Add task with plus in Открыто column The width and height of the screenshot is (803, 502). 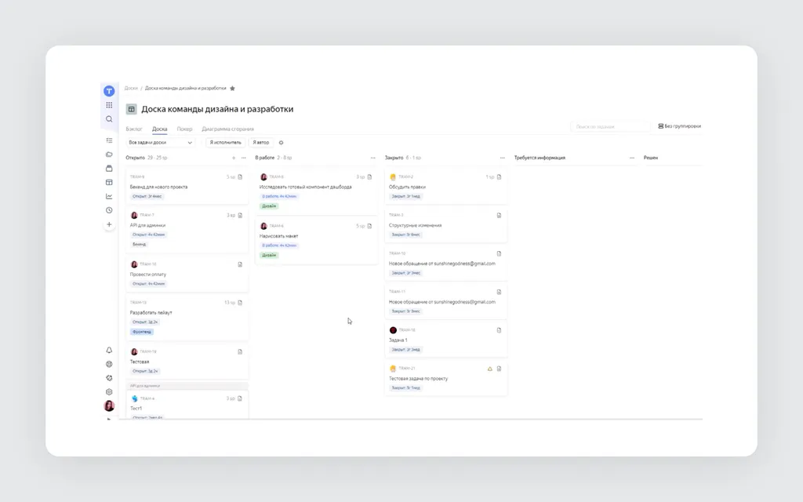tap(234, 158)
